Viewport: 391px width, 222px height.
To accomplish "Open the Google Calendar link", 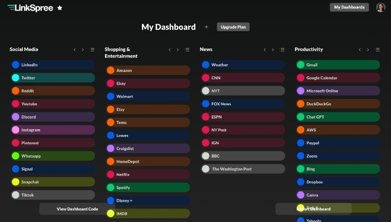I will pos(338,78).
